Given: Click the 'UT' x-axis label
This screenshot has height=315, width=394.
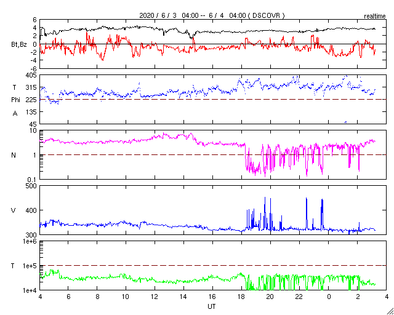Looking at the screenshot, I should click(212, 306).
